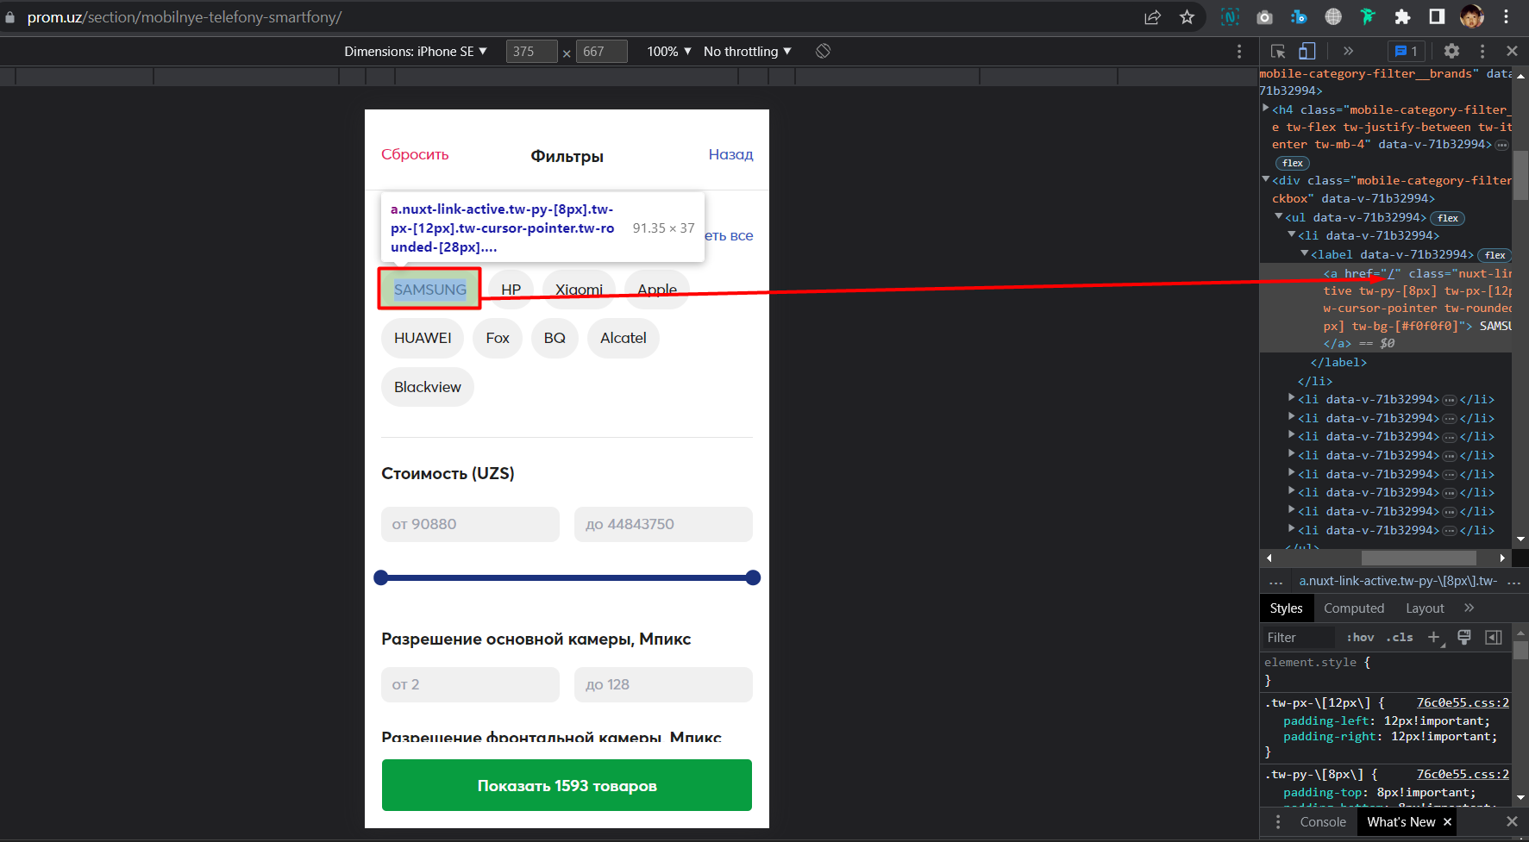Viewport: 1529px width, 842px height.
Task: Collapse the ul element node
Action: pos(1278,216)
